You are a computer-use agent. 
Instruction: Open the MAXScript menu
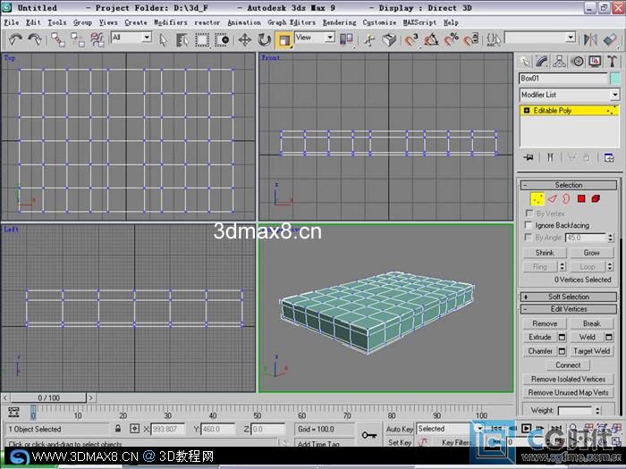(x=419, y=22)
